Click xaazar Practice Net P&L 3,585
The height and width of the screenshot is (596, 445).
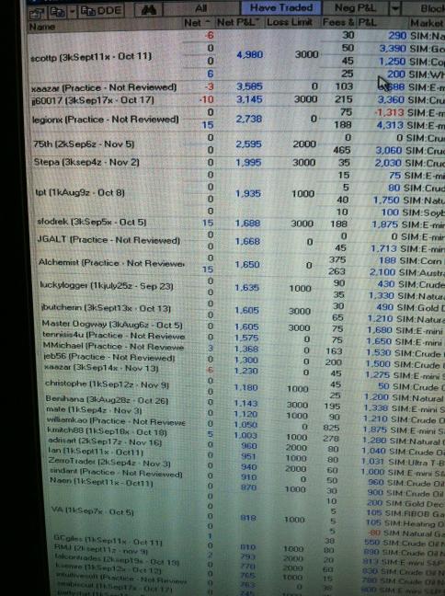pos(249,86)
